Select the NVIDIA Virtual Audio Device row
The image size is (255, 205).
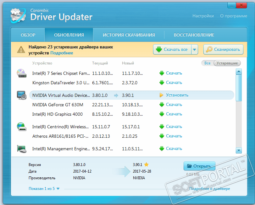(x=131, y=95)
